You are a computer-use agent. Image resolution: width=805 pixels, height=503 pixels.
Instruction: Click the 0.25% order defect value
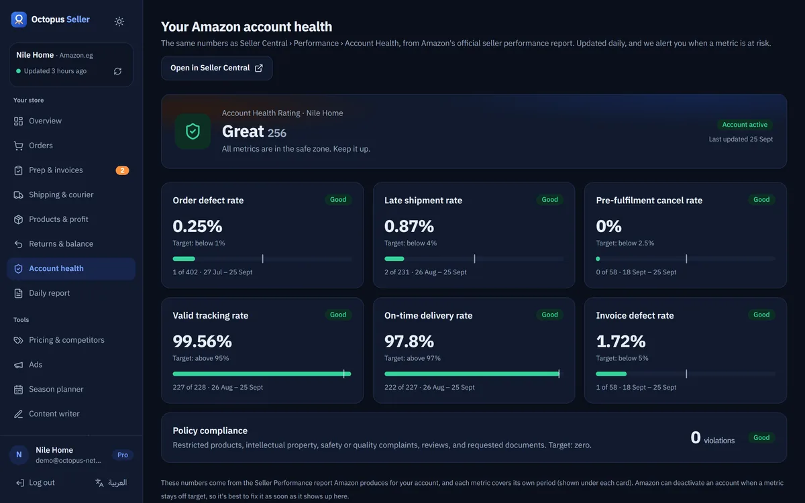(198, 226)
